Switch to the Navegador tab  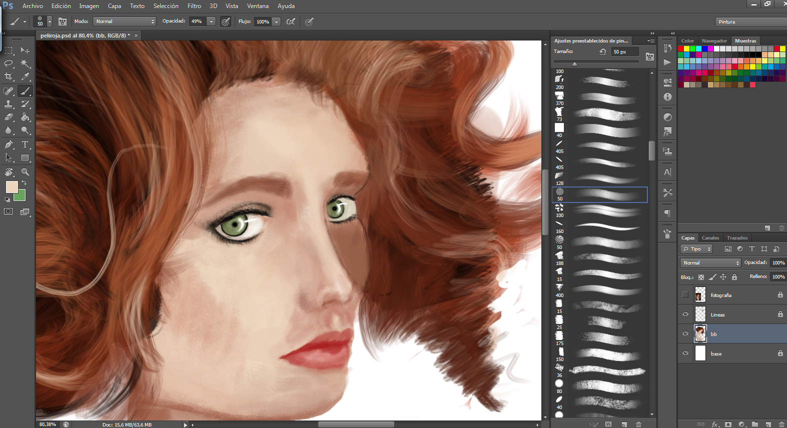714,41
